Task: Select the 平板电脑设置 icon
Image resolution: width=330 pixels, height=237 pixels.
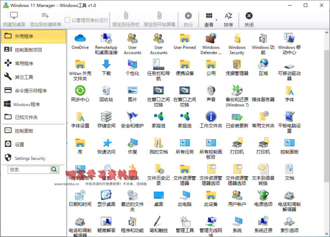Action: [x=290, y=117]
